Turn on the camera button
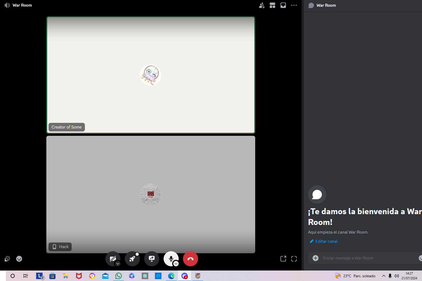The width and height of the screenshot is (422, 281). [113, 259]
